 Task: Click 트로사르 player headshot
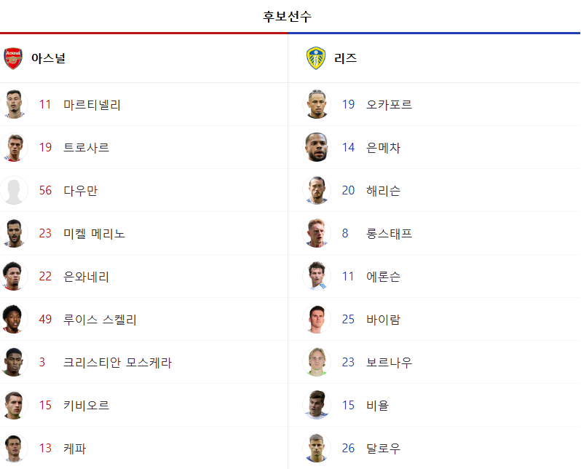[x=14, y=147]
